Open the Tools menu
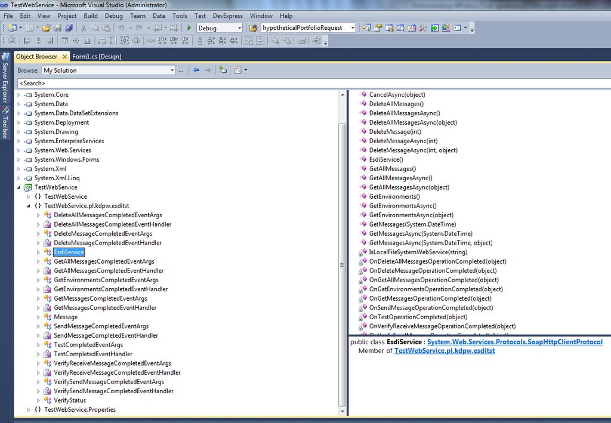The width and height of the screenshot is (611, 423). (180, 16)
